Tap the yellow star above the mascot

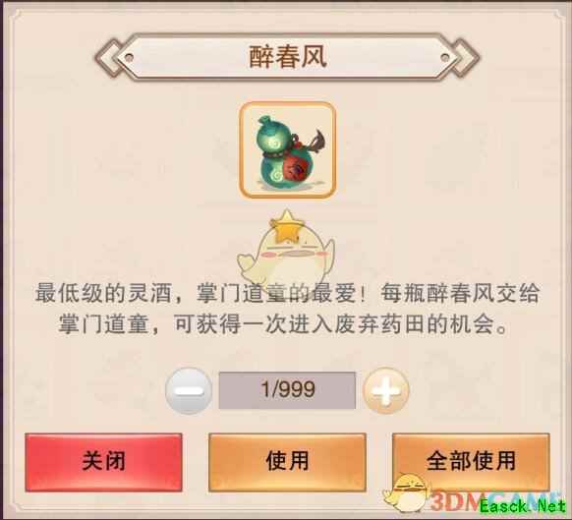click(x=287, y=227)
